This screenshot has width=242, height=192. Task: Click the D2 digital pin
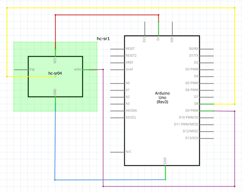[207, 63]
